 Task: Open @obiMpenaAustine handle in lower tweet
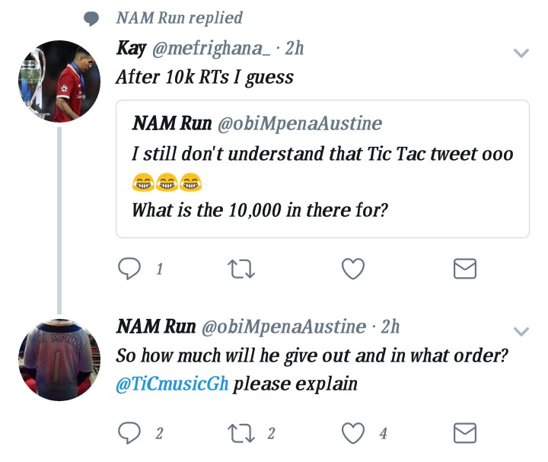[x=284, y=327]
